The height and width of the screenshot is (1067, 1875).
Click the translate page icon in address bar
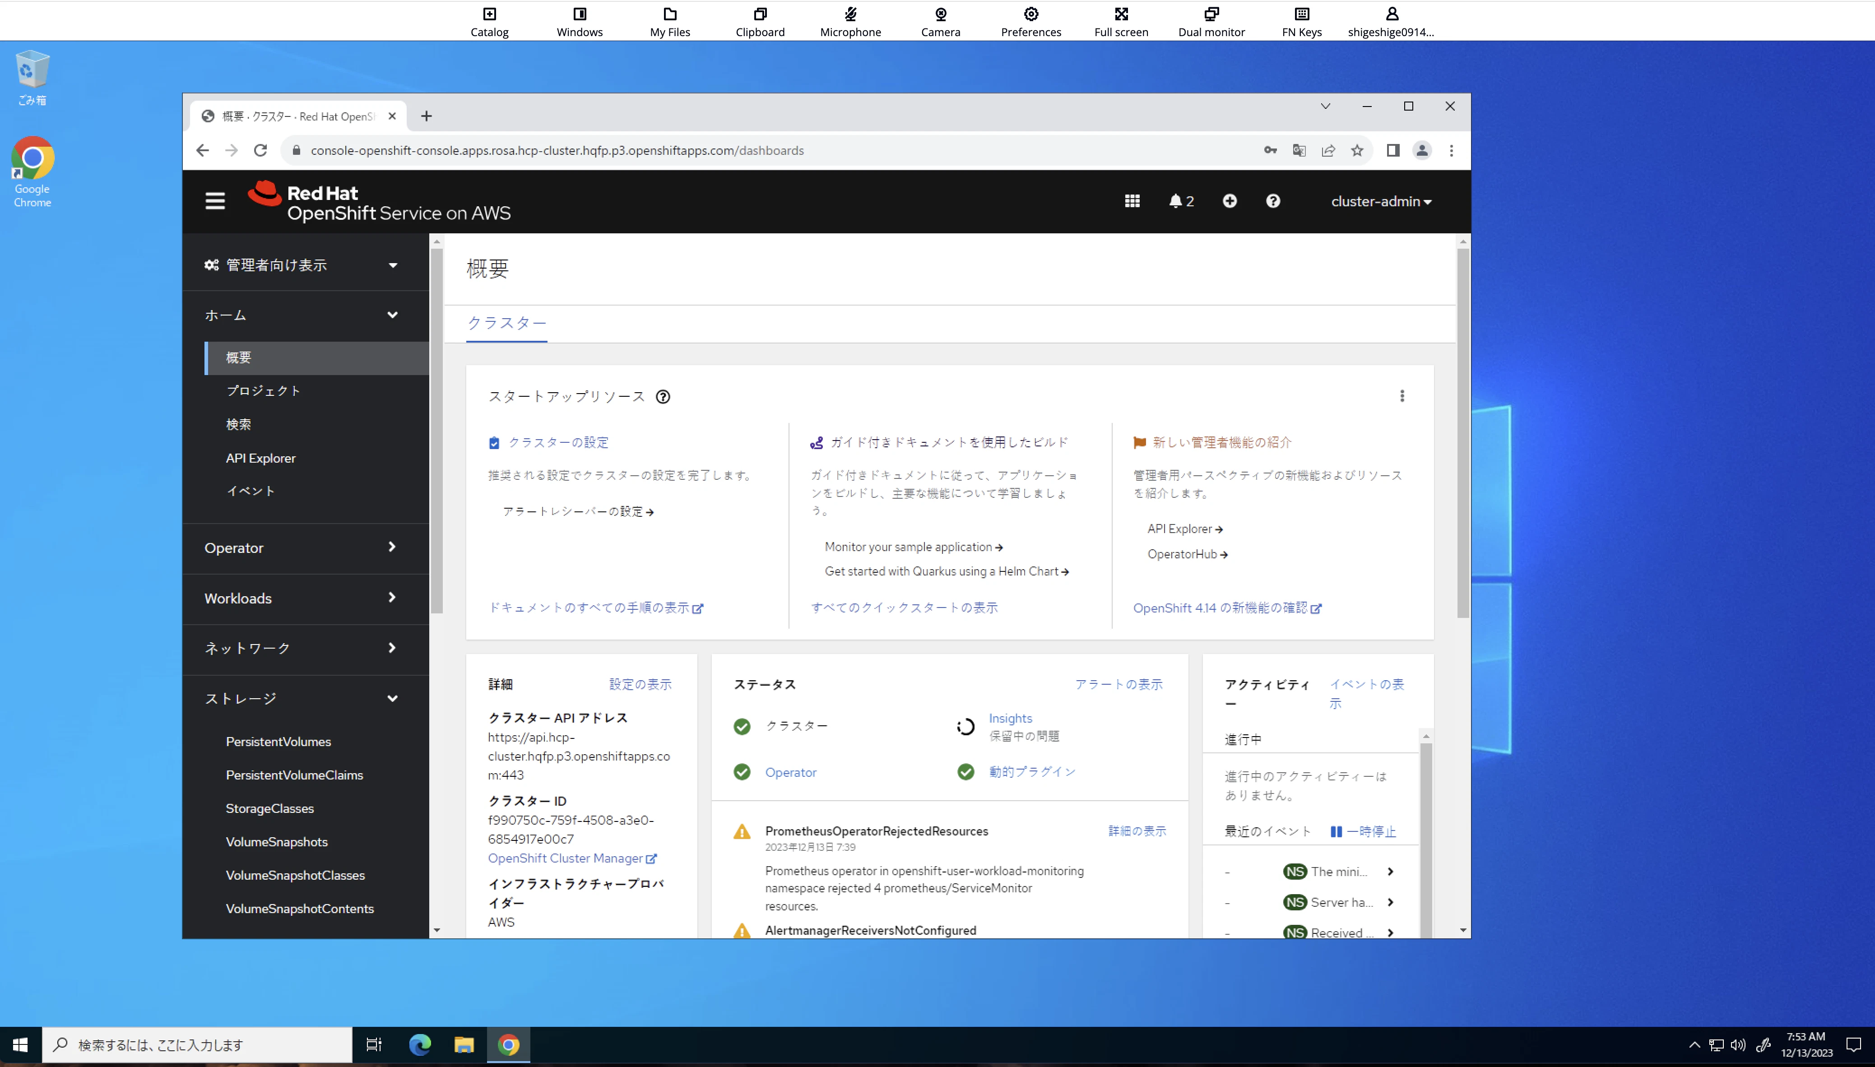click(1299, 150)
